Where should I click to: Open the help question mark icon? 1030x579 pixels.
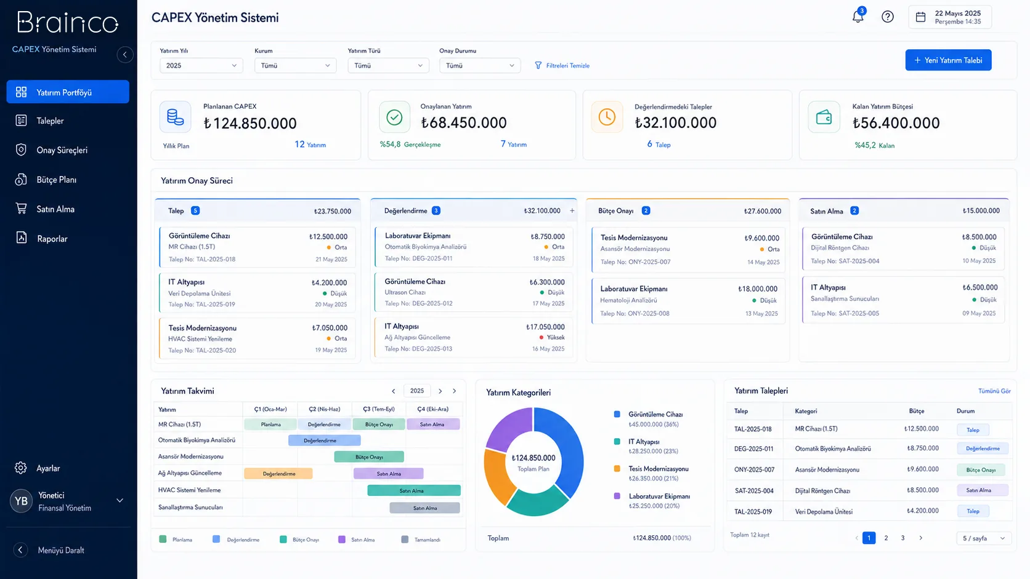pos(888,17)
